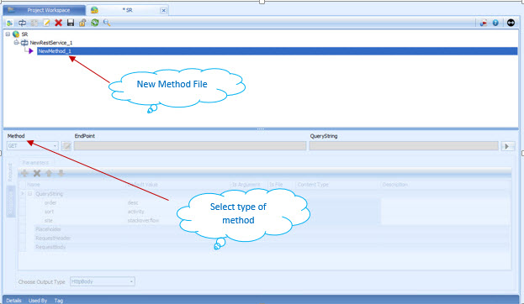Screen dimensions: 524x304
Task: Click the first green users toolbar icon
Action: coord(10,23)
